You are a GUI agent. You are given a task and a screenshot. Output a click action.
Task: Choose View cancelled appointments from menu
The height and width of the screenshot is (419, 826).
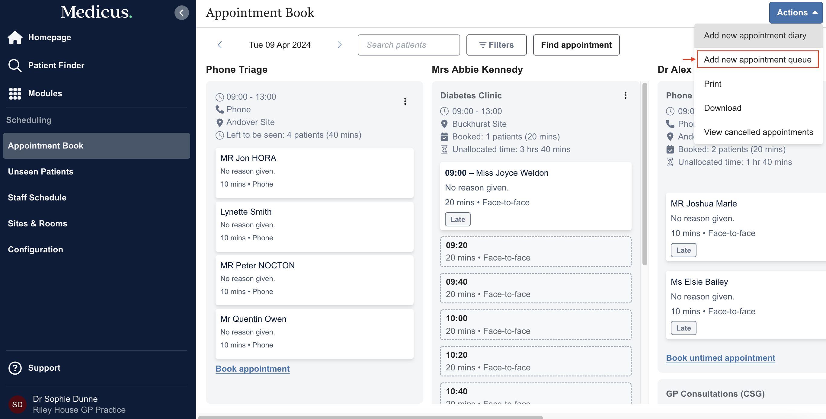pos(758,132)
